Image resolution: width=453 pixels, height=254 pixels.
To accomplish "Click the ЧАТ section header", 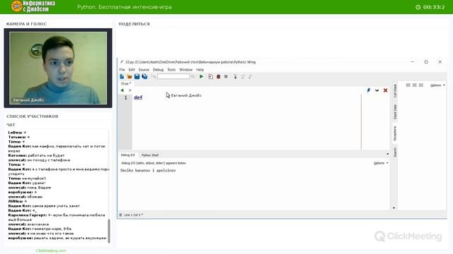I will (11, 125).
